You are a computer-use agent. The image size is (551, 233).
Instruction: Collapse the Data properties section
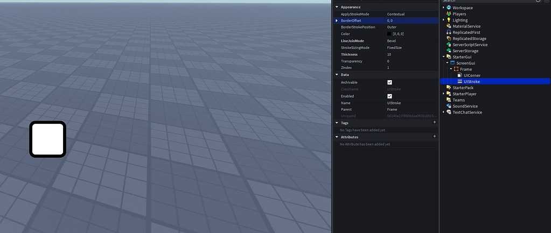337,75
